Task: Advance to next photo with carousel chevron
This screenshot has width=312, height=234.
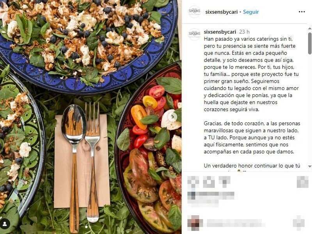Action: (x=173, y=116)
